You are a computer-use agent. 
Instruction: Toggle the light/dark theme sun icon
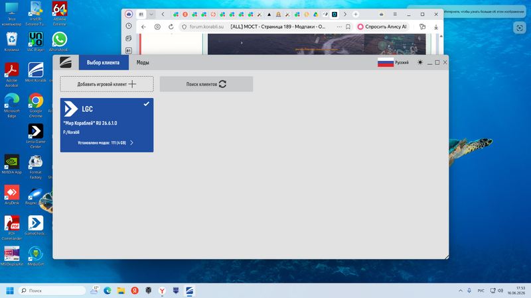click(420, 62)
